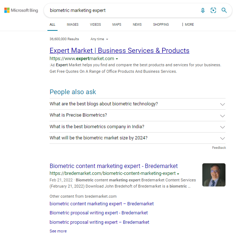Expand best biometrics company in India question
This screenshot has width=236, height=235.
point(223,127)
